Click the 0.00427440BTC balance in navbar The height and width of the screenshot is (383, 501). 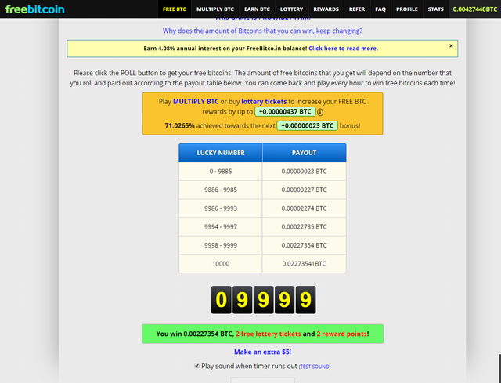click(475, 9)
